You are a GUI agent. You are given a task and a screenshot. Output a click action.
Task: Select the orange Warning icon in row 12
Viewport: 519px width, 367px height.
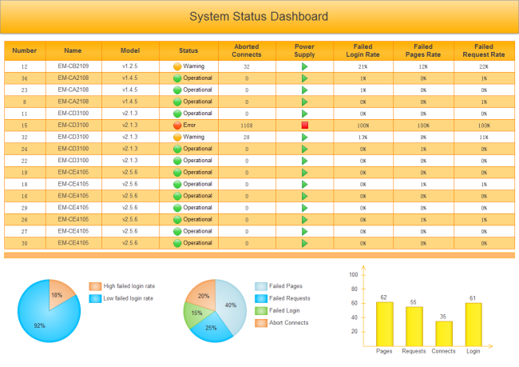(177, 67)
